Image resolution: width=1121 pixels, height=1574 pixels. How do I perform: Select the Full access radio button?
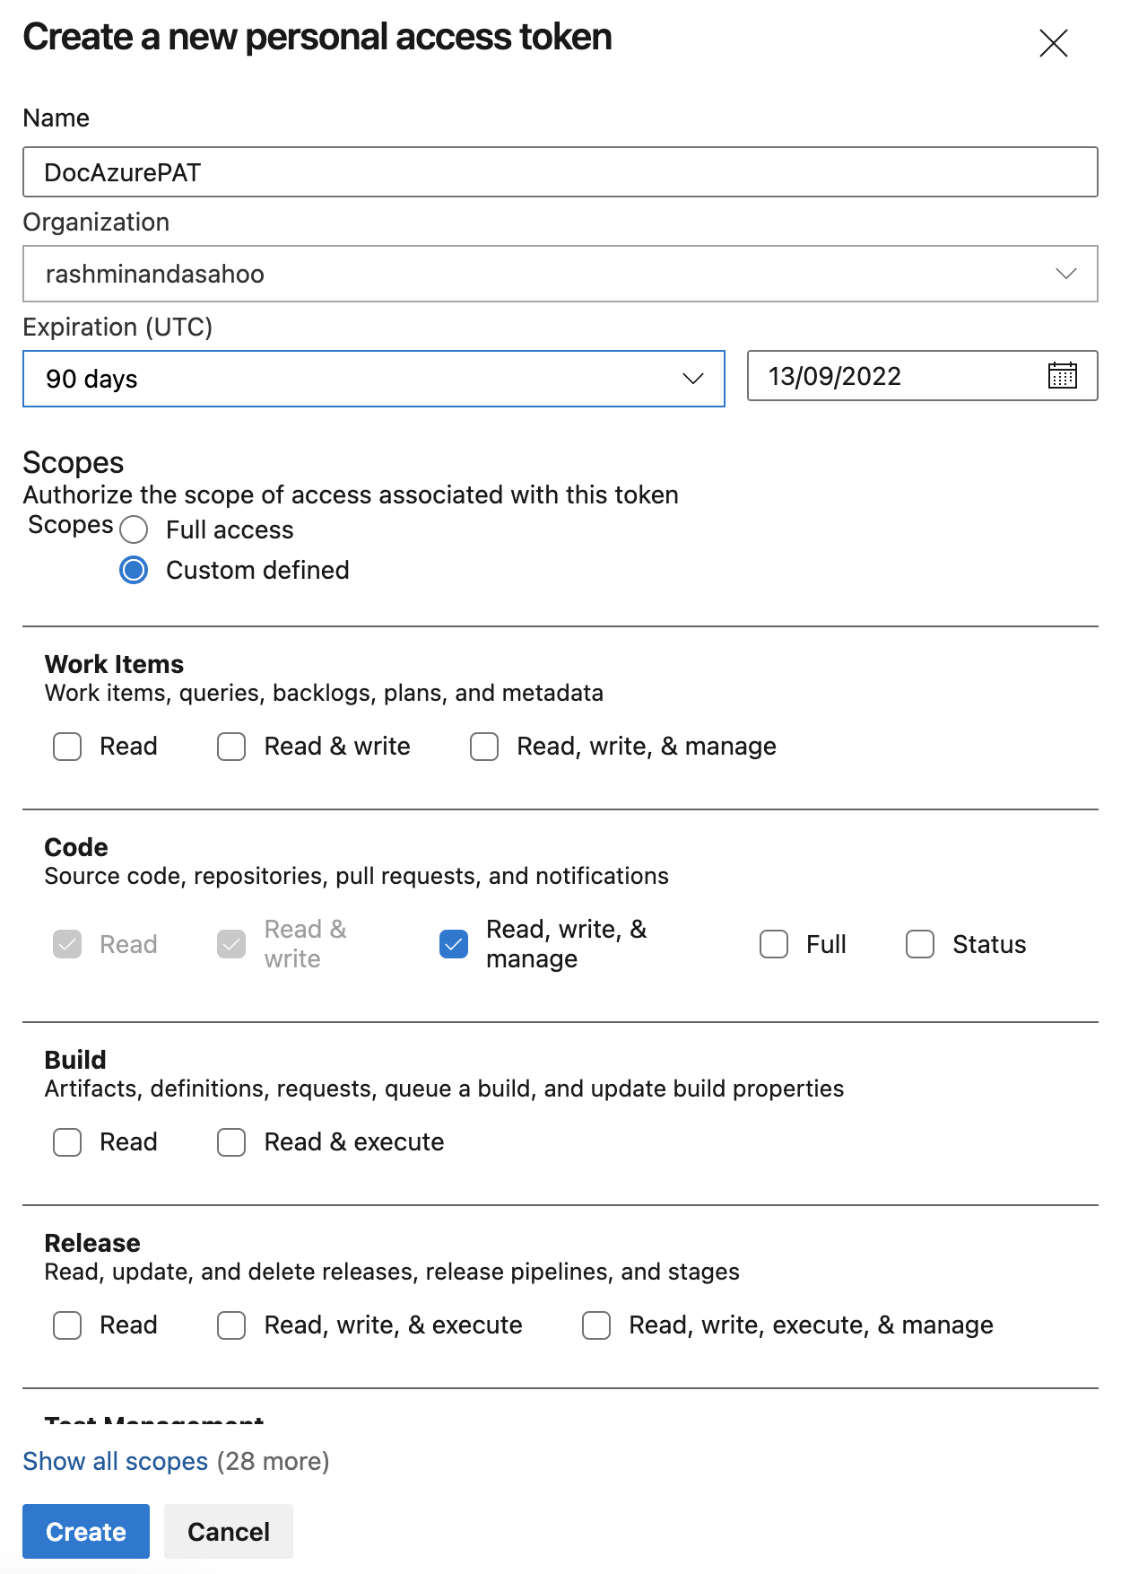point(134,530)
